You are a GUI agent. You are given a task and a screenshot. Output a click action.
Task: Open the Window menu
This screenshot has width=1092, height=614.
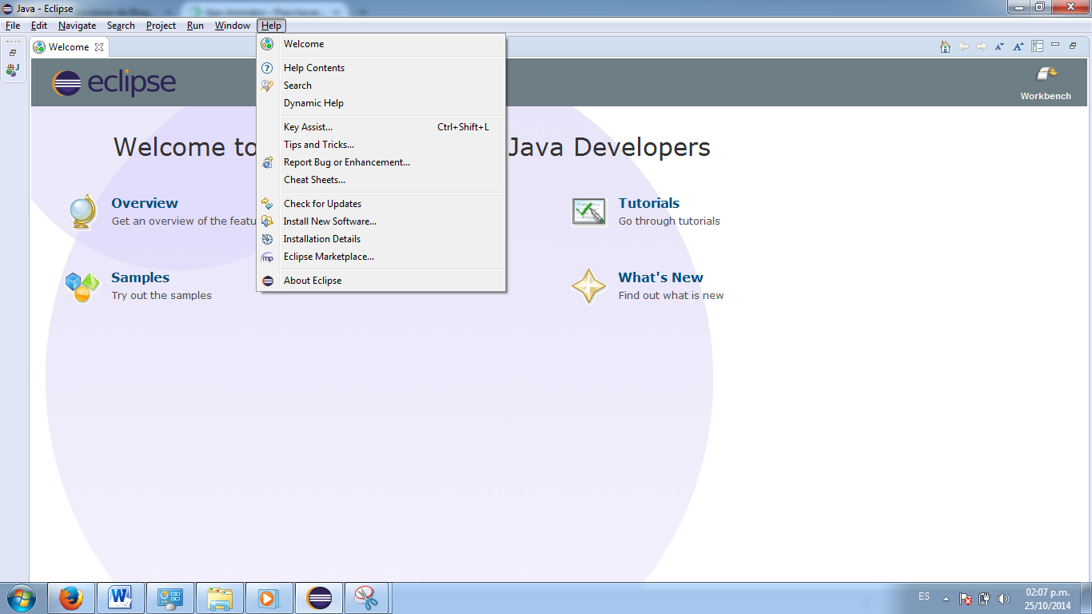(233, 26)
